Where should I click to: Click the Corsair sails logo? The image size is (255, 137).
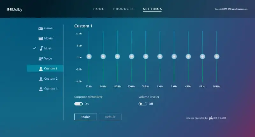[211, 118]
